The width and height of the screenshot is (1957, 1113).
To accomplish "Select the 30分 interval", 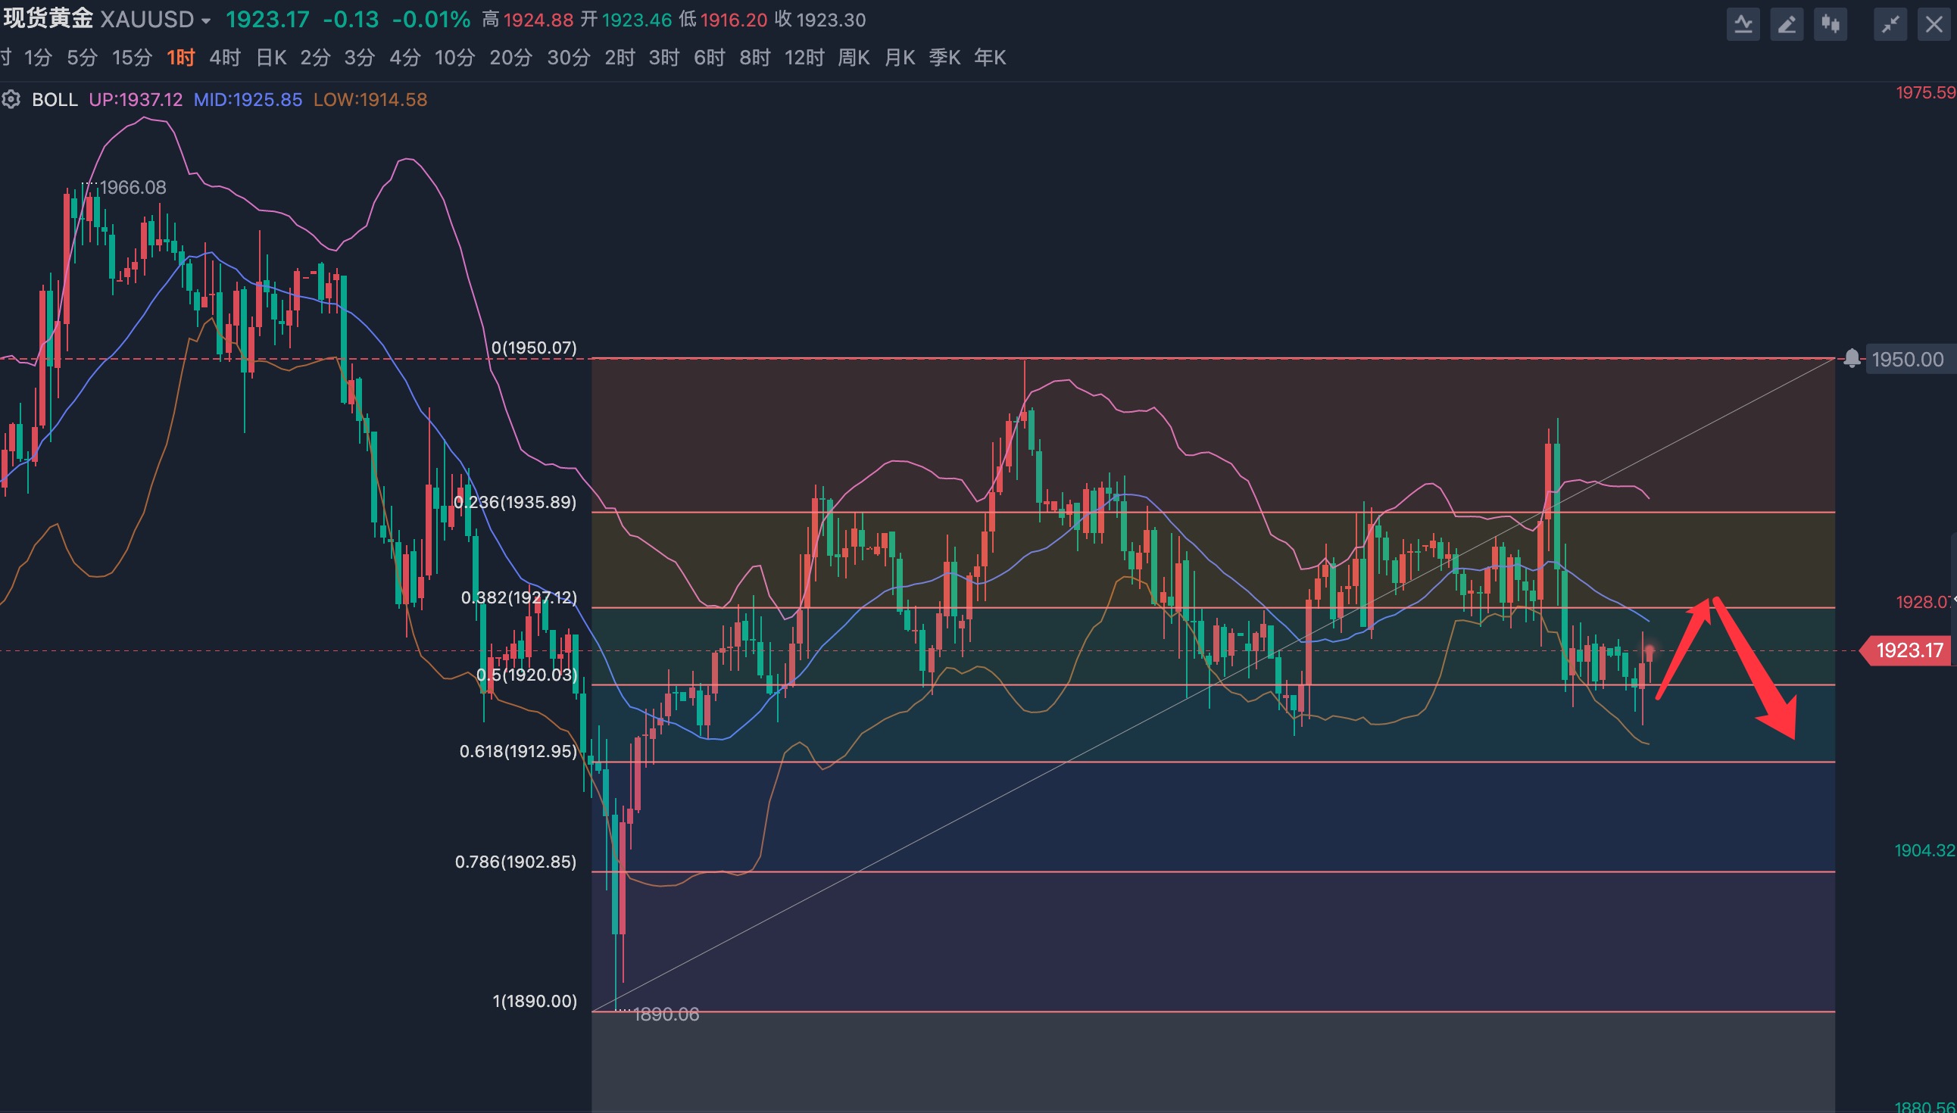I will click(568, 58).
